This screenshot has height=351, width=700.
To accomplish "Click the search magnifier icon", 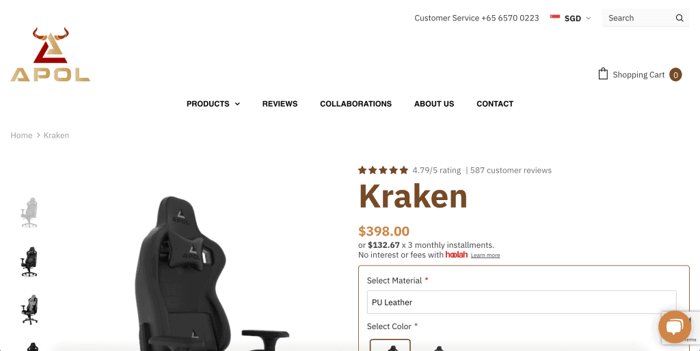I will coord(679,18).
